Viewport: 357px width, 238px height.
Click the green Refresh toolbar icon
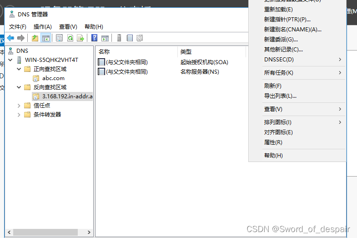[70, 38]
